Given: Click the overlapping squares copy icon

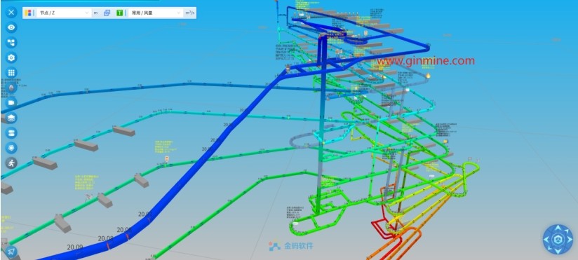Looking at the screenshot, I should coord(107,13).
